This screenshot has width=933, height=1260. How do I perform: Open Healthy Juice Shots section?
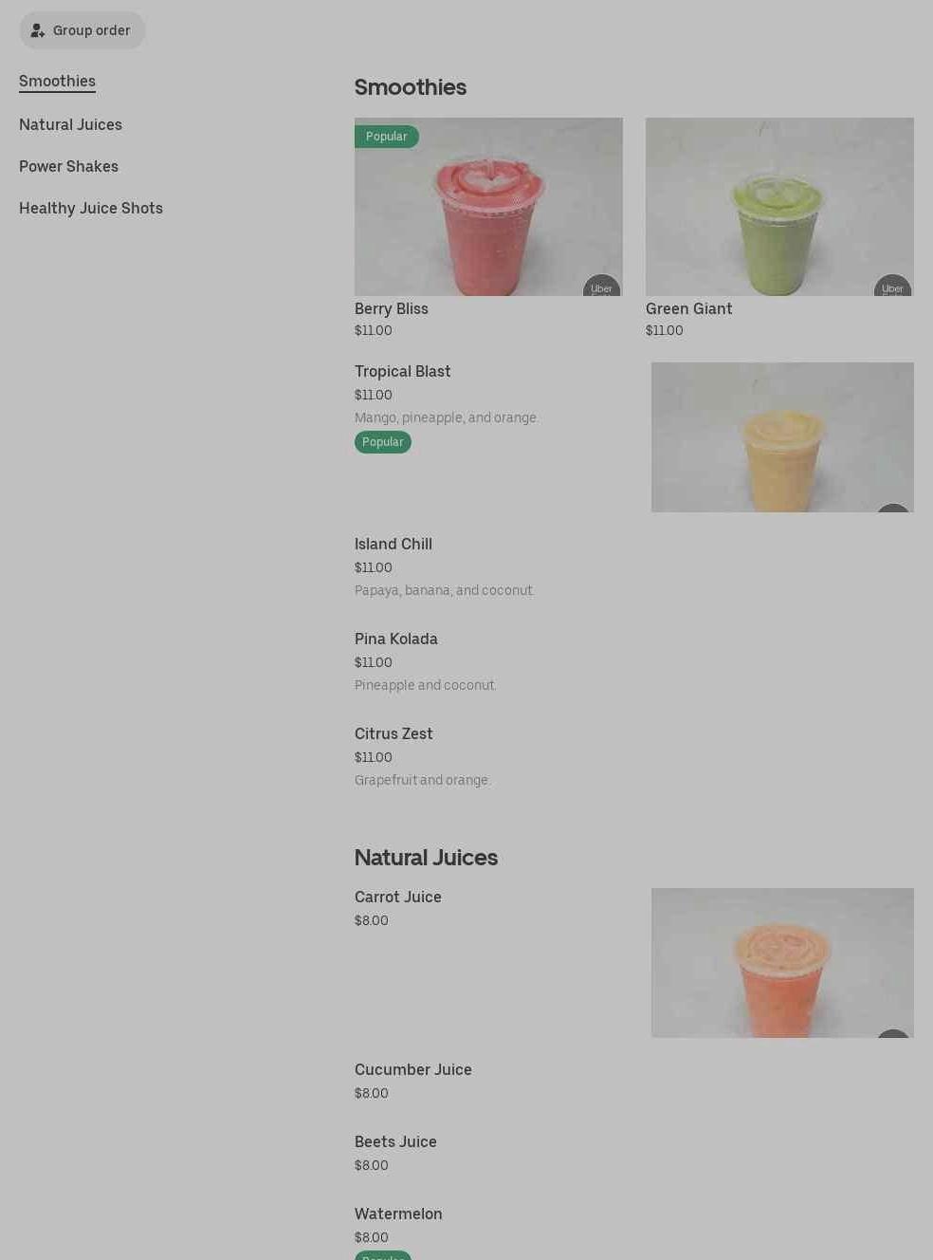[x=91, y=208]
